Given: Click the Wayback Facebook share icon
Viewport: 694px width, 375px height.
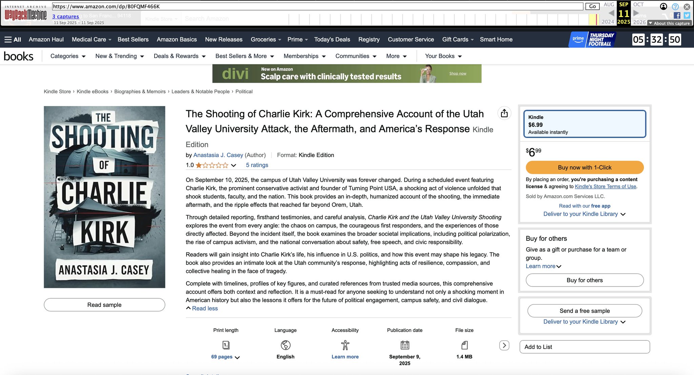Looking at the screenshot, I should (x=677, y=16).
